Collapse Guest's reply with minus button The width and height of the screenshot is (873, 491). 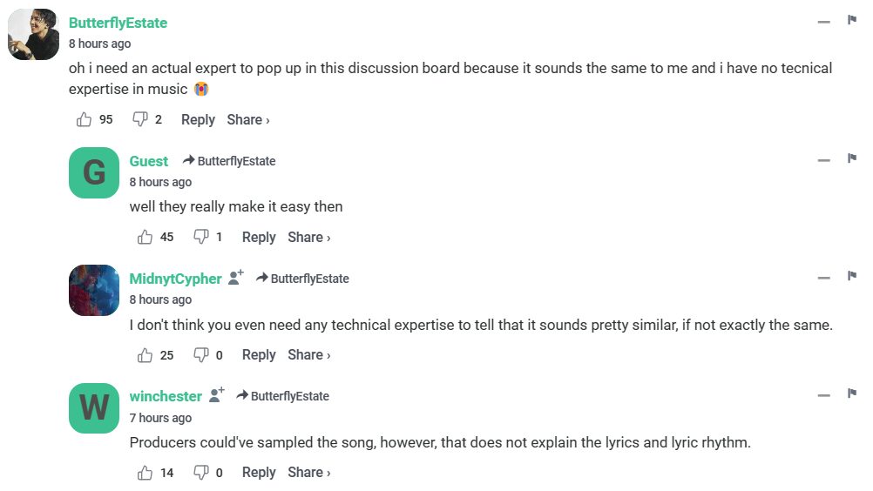pyautogui.click(x=823, y=160)
